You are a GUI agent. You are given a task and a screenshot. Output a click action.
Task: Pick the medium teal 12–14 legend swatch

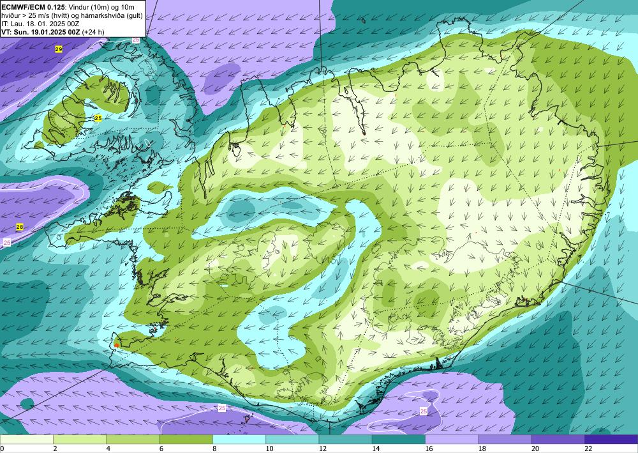[345, 440]
